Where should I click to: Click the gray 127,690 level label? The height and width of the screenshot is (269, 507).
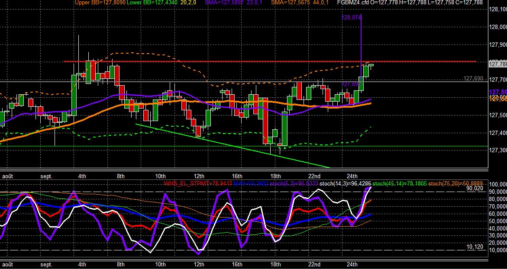click(473, 78)
